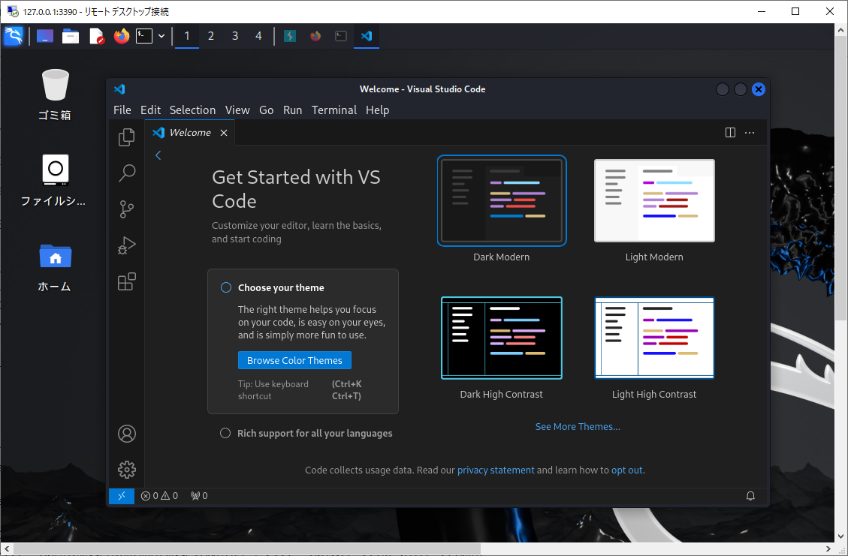The width and height of the screenshot is (848, 556).
Task: Open the ゴミ箱 trash desktop icon
Action: tap(55, 95)
